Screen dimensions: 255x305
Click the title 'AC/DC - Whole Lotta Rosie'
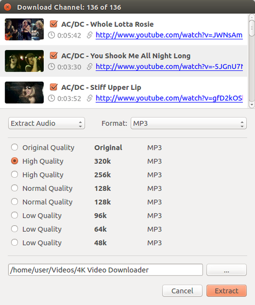pos(108,24)
